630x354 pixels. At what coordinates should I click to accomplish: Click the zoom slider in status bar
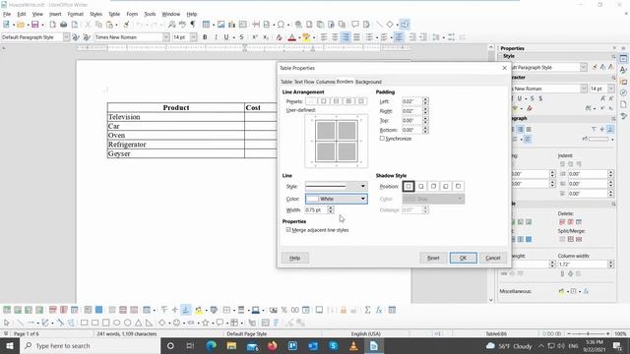pos(588,333)
